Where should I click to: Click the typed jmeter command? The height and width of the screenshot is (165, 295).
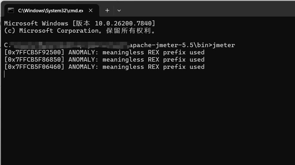pyautogui.click(x=224, y=45)
